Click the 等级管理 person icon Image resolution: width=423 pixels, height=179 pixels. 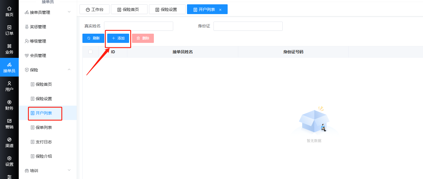pyautogui.click(x=27, y=41)
